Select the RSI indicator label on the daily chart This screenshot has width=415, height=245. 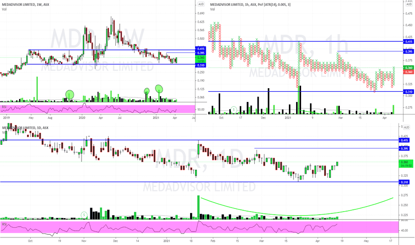4,225
